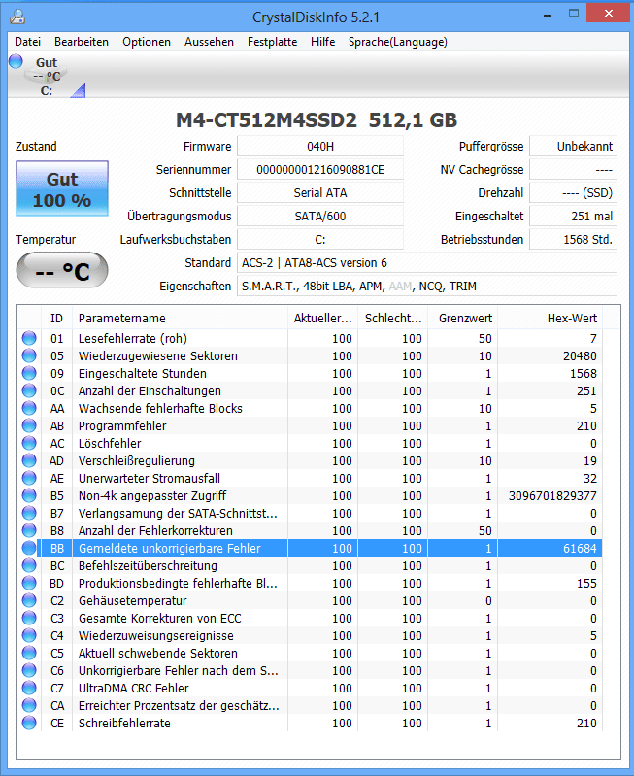Select the Verschleißregulierung parameter text
The height and width of the screenshot is (776, 634).
[x=137, y=460]
